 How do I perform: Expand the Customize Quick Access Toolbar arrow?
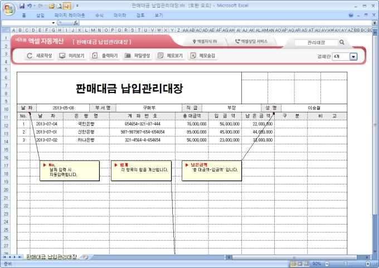point(77,6)
